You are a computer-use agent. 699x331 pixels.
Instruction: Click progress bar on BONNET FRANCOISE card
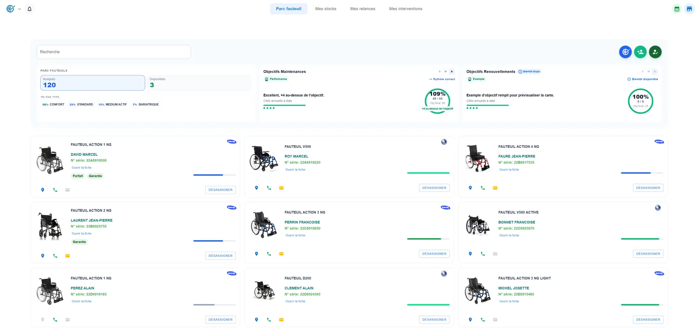tap(642, 239)
